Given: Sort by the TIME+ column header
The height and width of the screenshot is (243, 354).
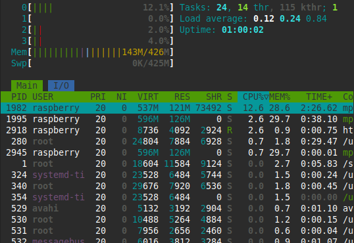Looking at the screenshot, I should 319,97.
